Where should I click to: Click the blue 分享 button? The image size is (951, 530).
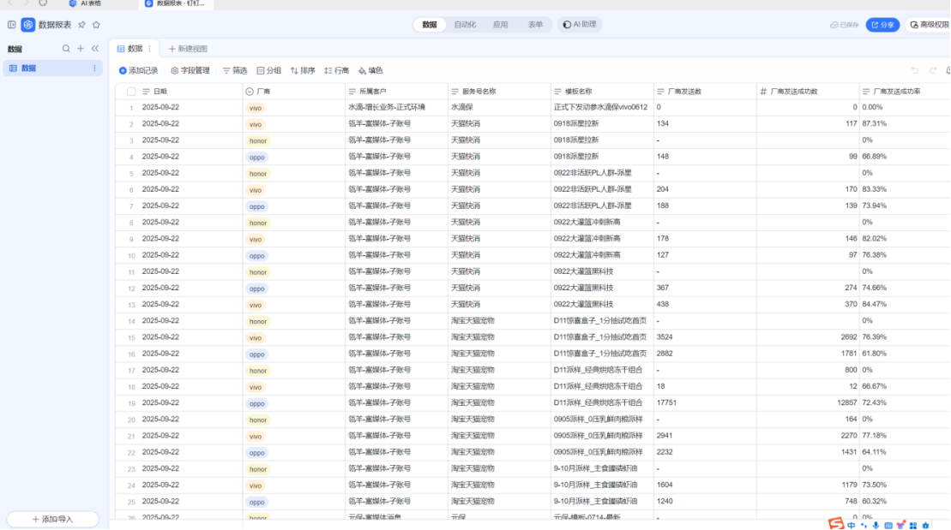click(x=882, y=25)
